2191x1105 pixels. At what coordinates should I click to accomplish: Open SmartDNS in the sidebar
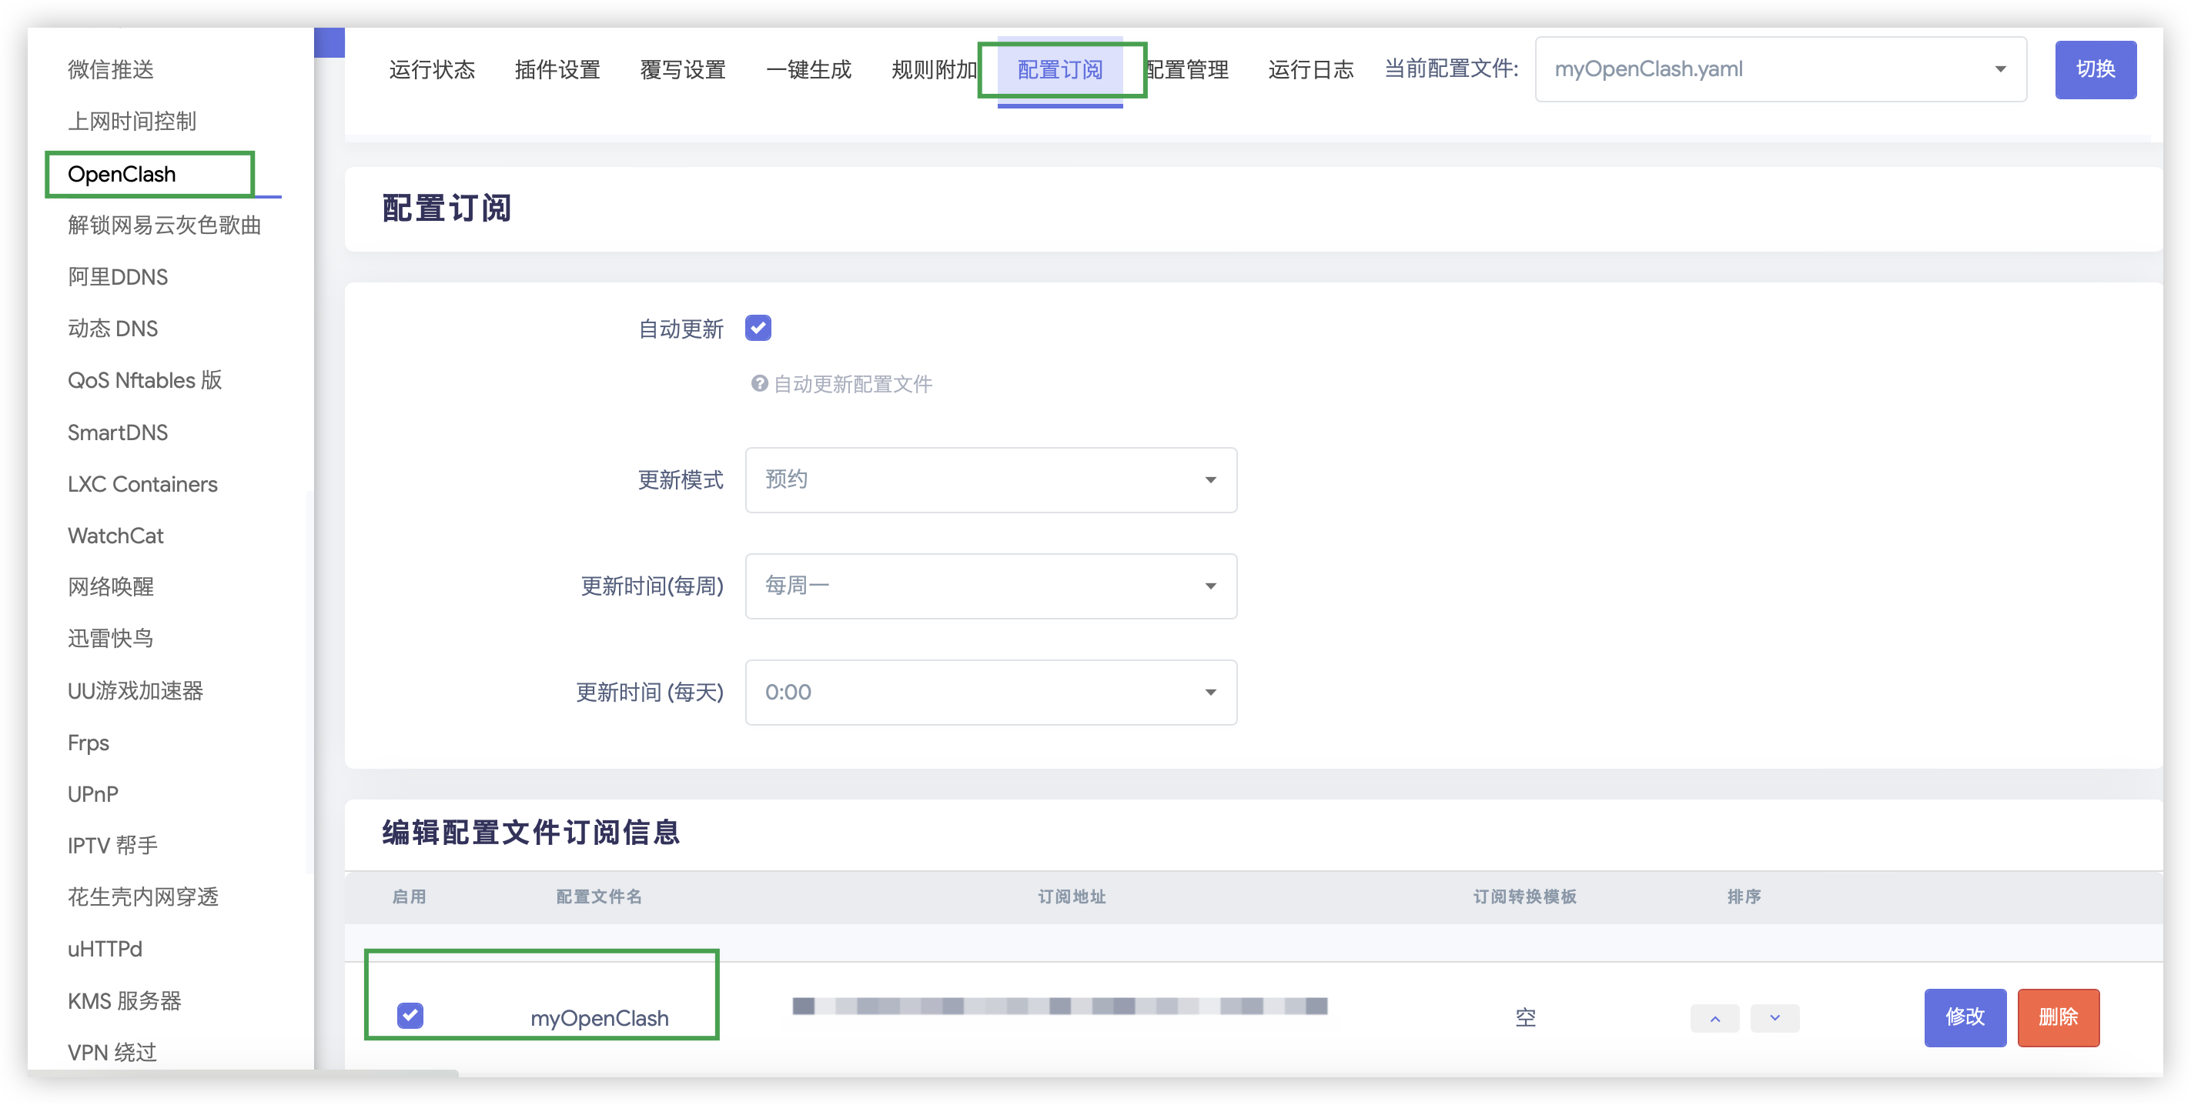pos(117,432)
